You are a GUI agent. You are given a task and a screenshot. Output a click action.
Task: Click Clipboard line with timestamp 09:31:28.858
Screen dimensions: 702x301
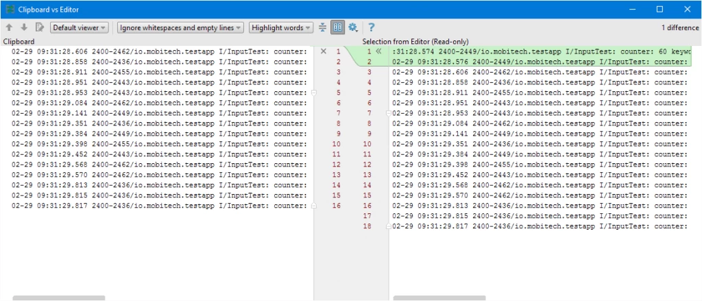click(x=159, y=62)
